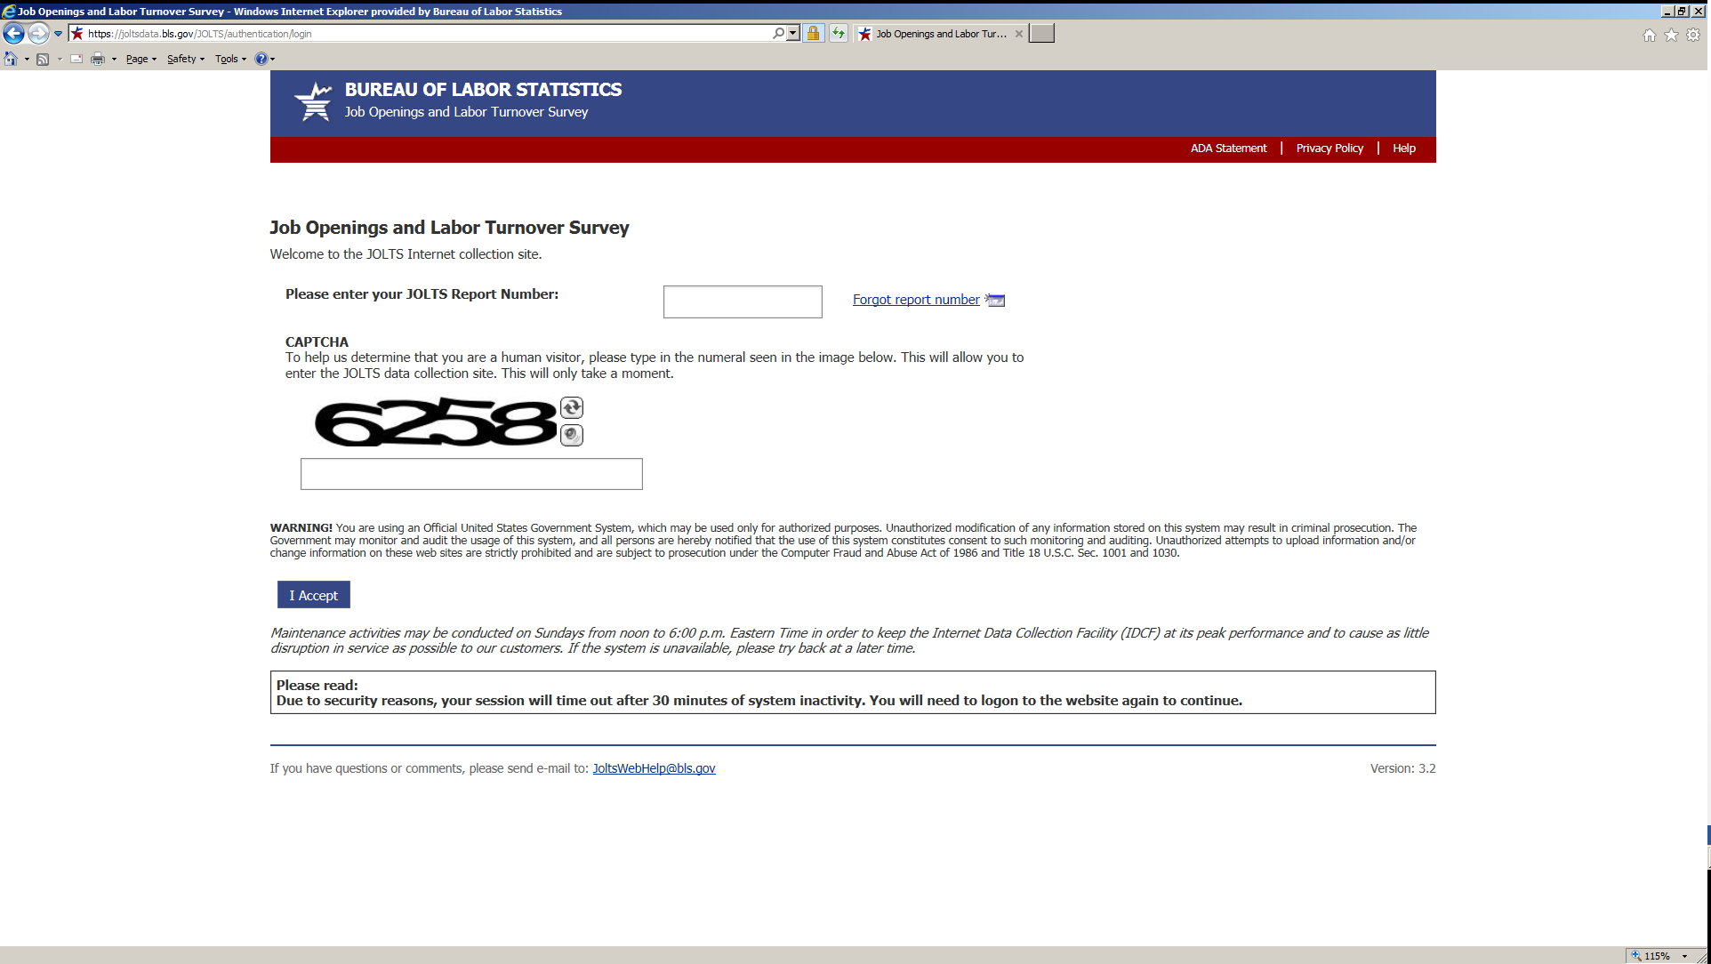The image size is (1711, 964).
Task: Click the security lock icon
Action: [x=813, y=34]
